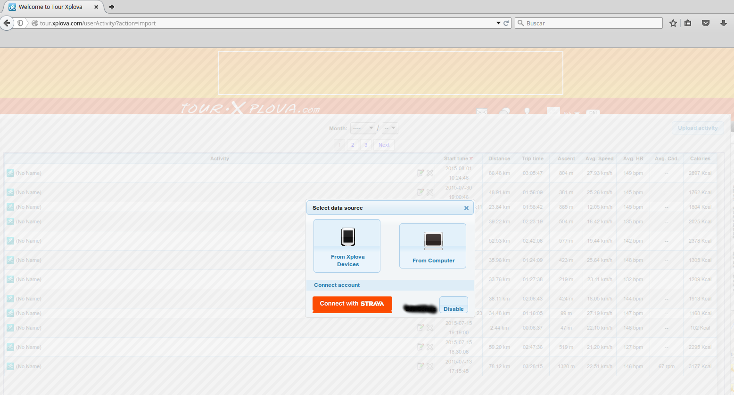Click the Upload activity button

[x=698, y=128]
